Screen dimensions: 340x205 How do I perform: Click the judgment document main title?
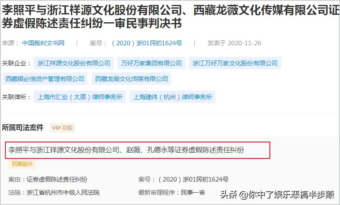pos(170,16)
